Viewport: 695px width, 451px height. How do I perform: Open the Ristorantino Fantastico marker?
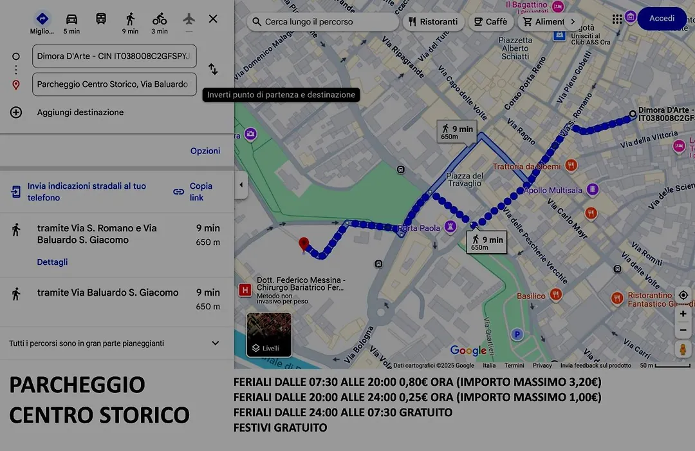(617, 298)
